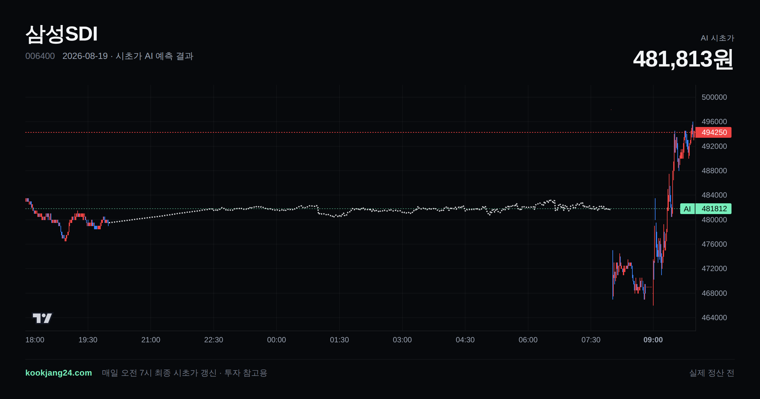Click the 472000 price axis label

click(714, 269)
